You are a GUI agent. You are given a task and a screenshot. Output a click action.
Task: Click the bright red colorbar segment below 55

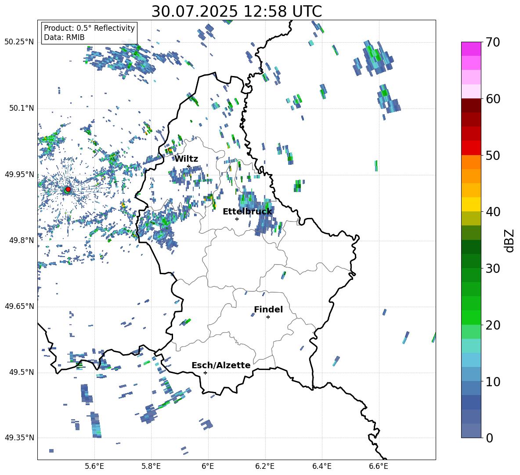(471, 148)
